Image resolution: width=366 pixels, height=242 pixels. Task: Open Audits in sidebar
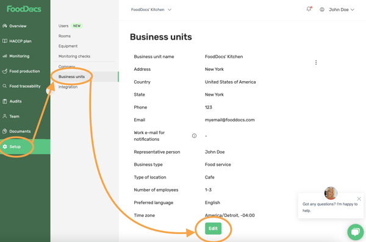pos(15,101)
